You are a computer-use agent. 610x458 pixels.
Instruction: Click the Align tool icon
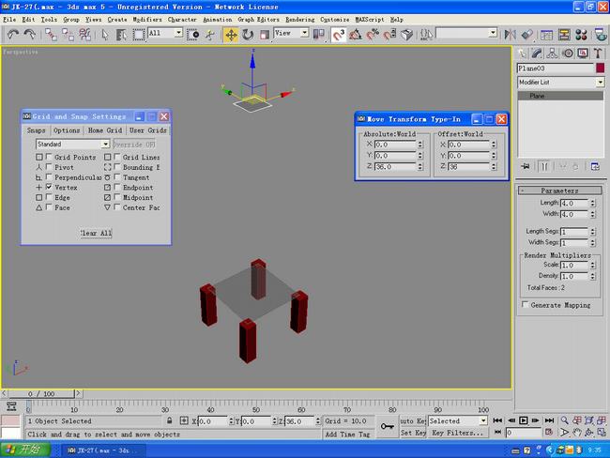pos(526,35)
